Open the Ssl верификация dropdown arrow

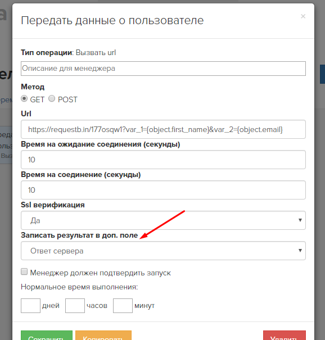tap(300, 220)
